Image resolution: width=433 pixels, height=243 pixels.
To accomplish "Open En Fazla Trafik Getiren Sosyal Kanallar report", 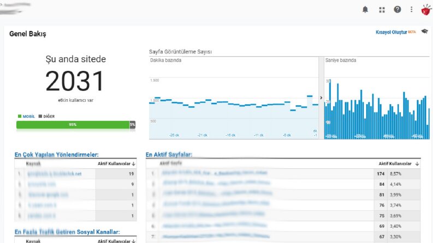I will tap(67, 232).
